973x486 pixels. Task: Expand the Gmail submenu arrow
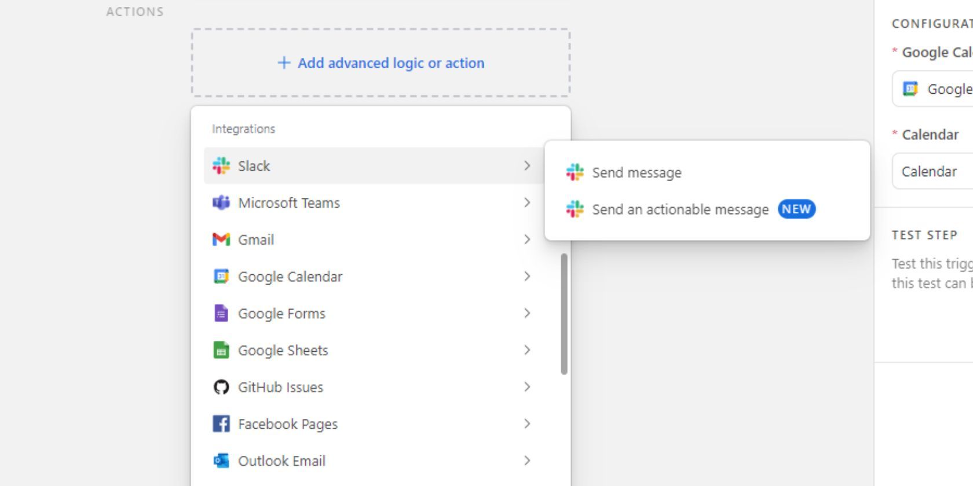pyautogui.click(x=526, y=240)
